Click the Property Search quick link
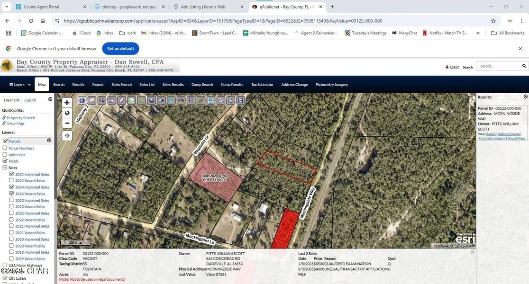This screenshot has width=529, height=284. click(20, 118)
